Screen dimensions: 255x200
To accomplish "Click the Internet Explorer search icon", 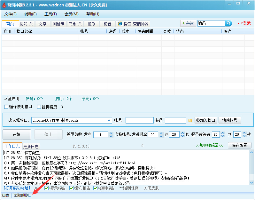I will coord(120,24).
